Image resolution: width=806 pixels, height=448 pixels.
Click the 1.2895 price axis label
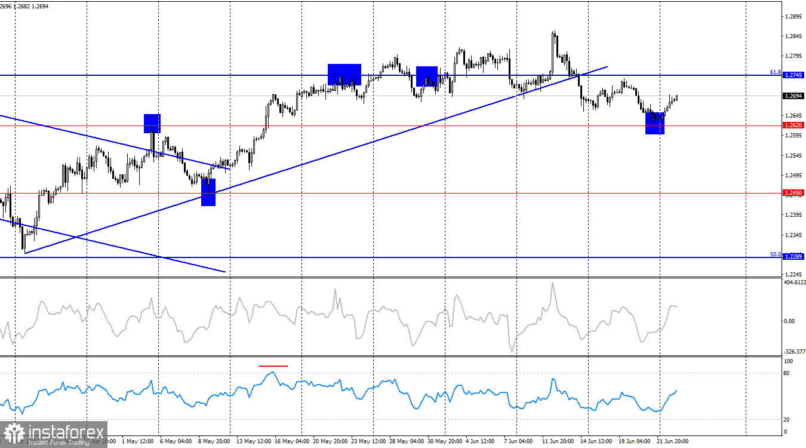tap(795, 17)
